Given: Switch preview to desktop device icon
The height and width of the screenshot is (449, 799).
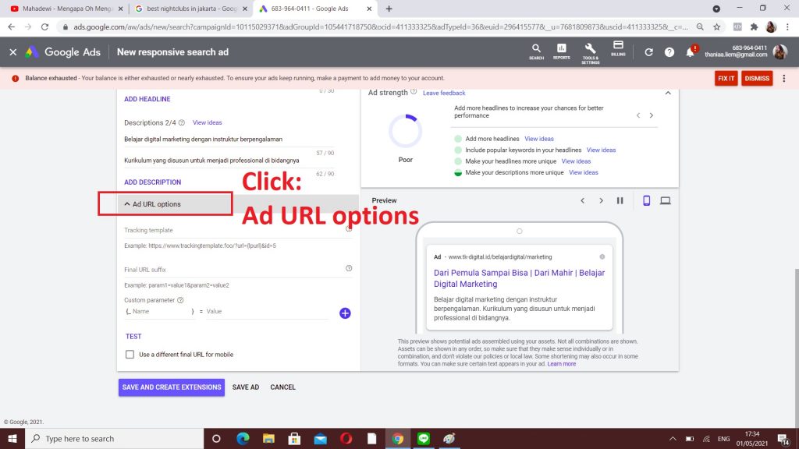Looking at the screenshot, I should coord(665,200).
